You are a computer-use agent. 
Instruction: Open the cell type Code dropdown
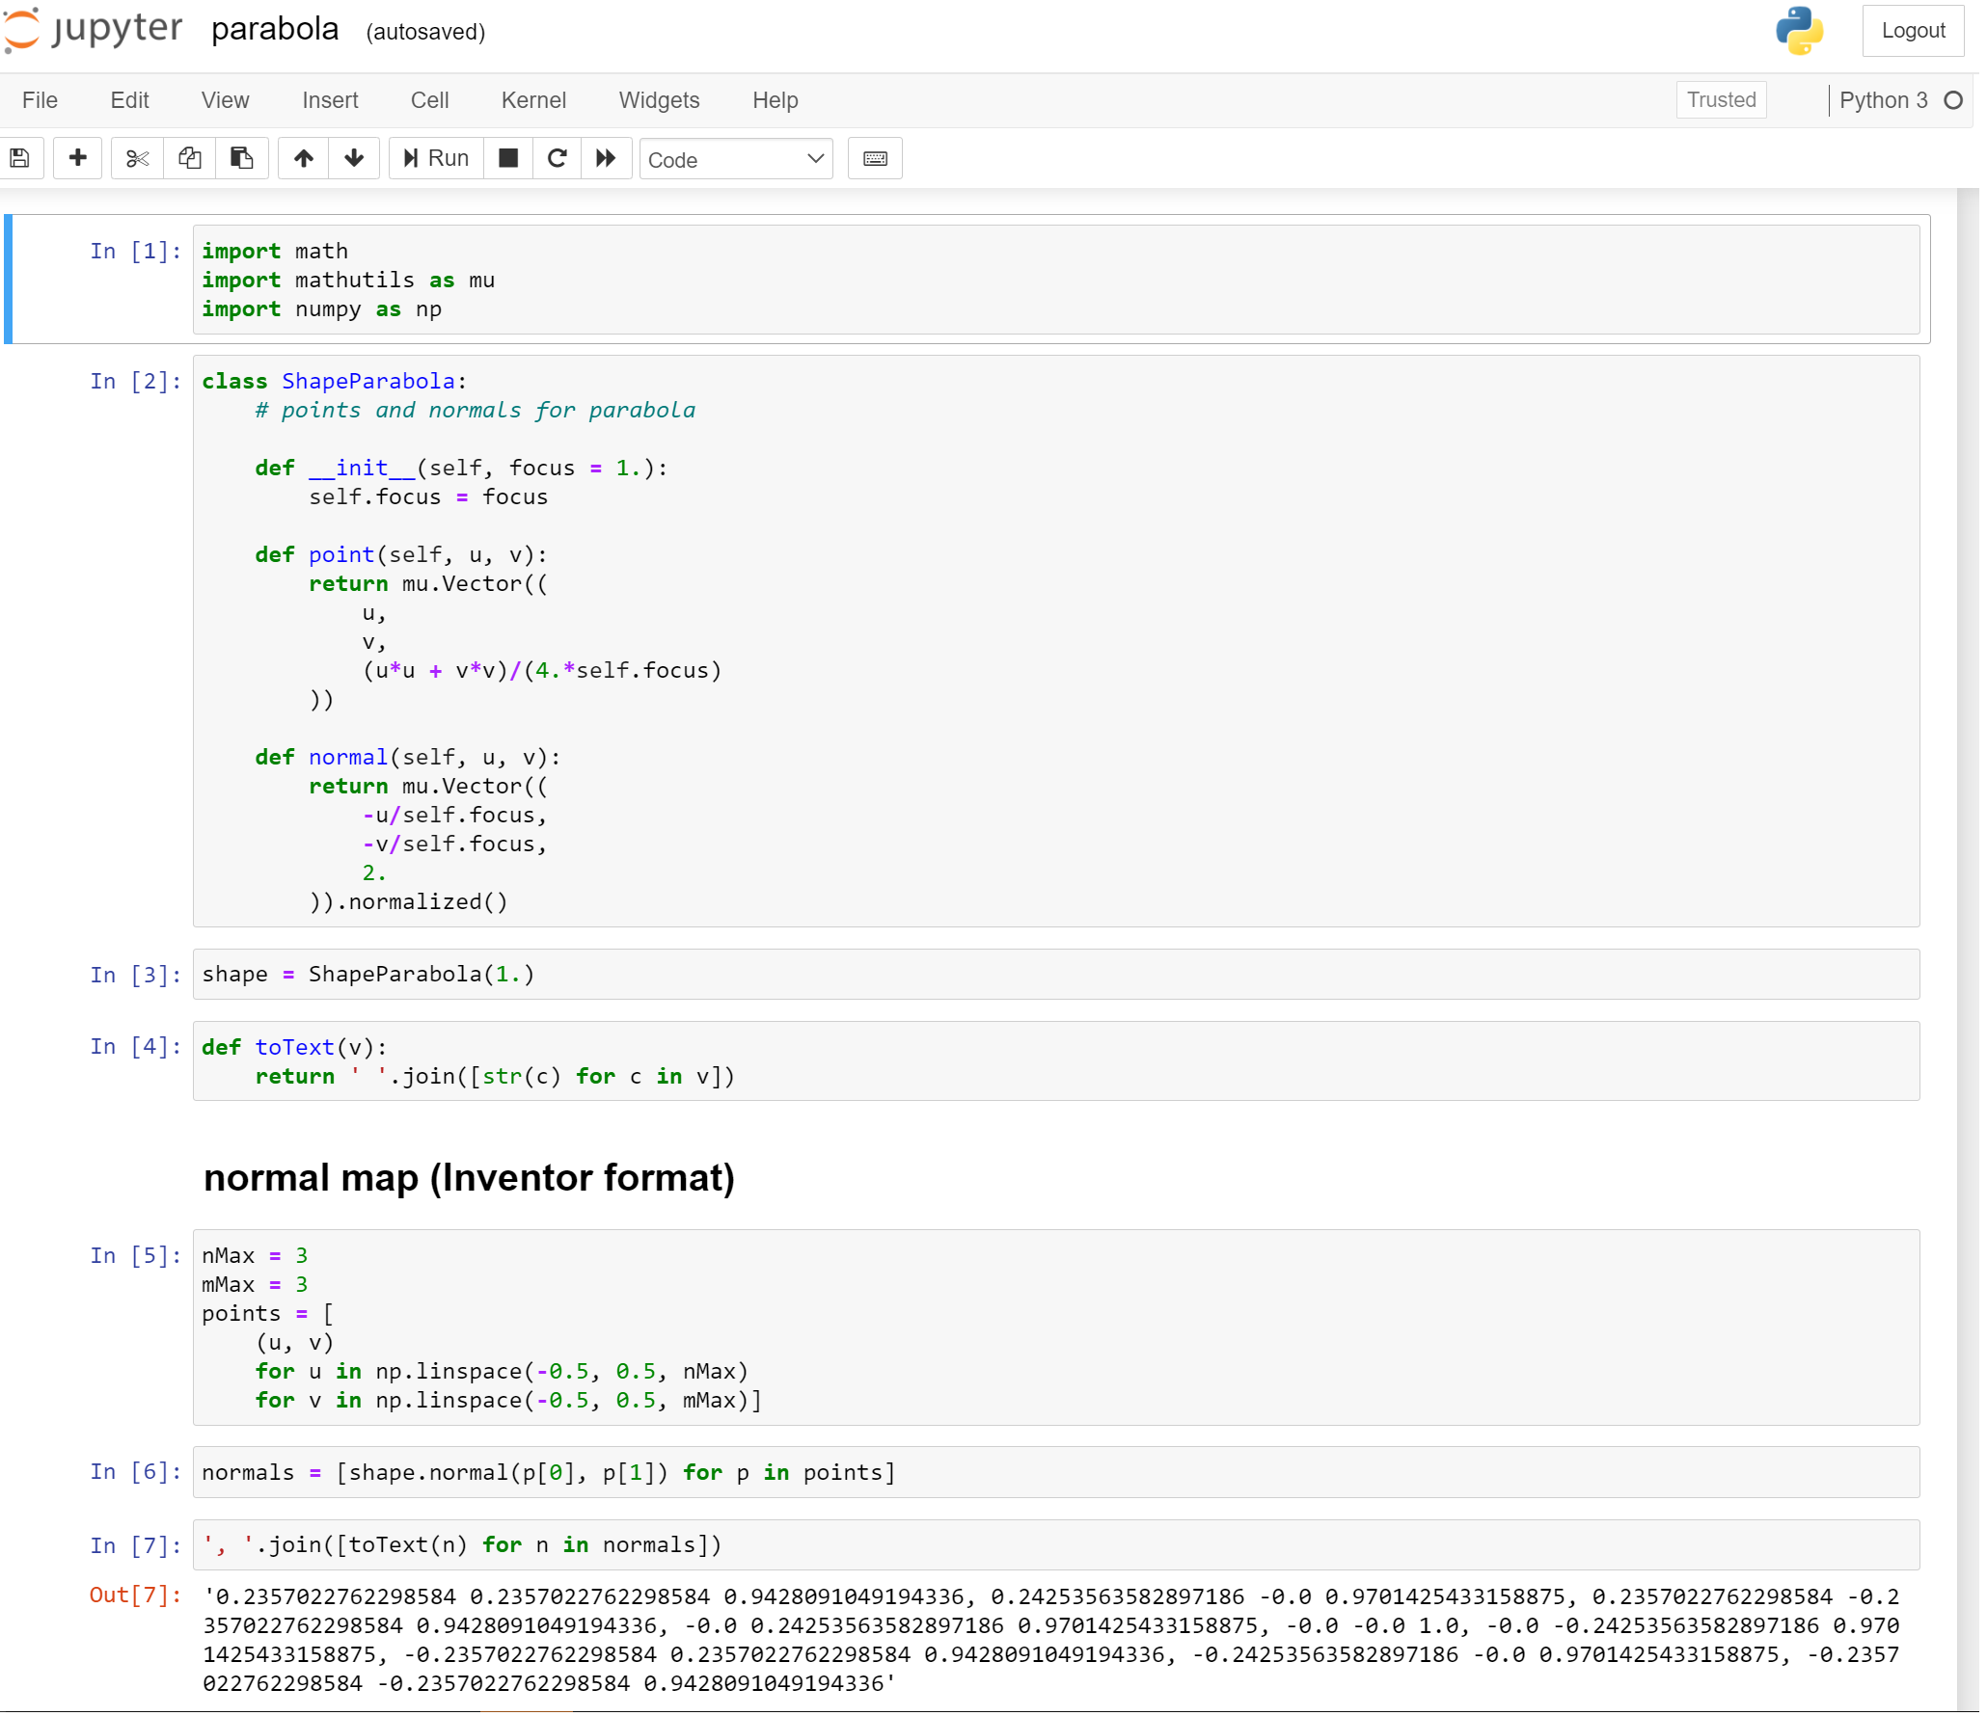(738, 160)
